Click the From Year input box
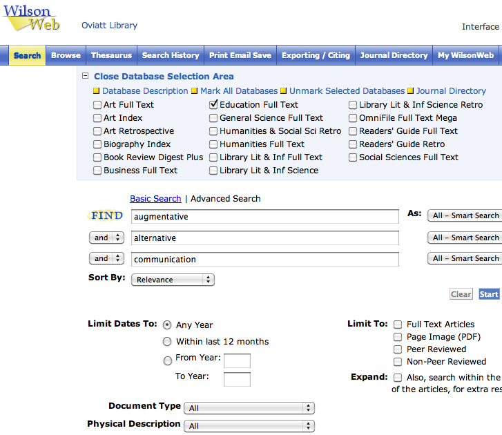 237,360
